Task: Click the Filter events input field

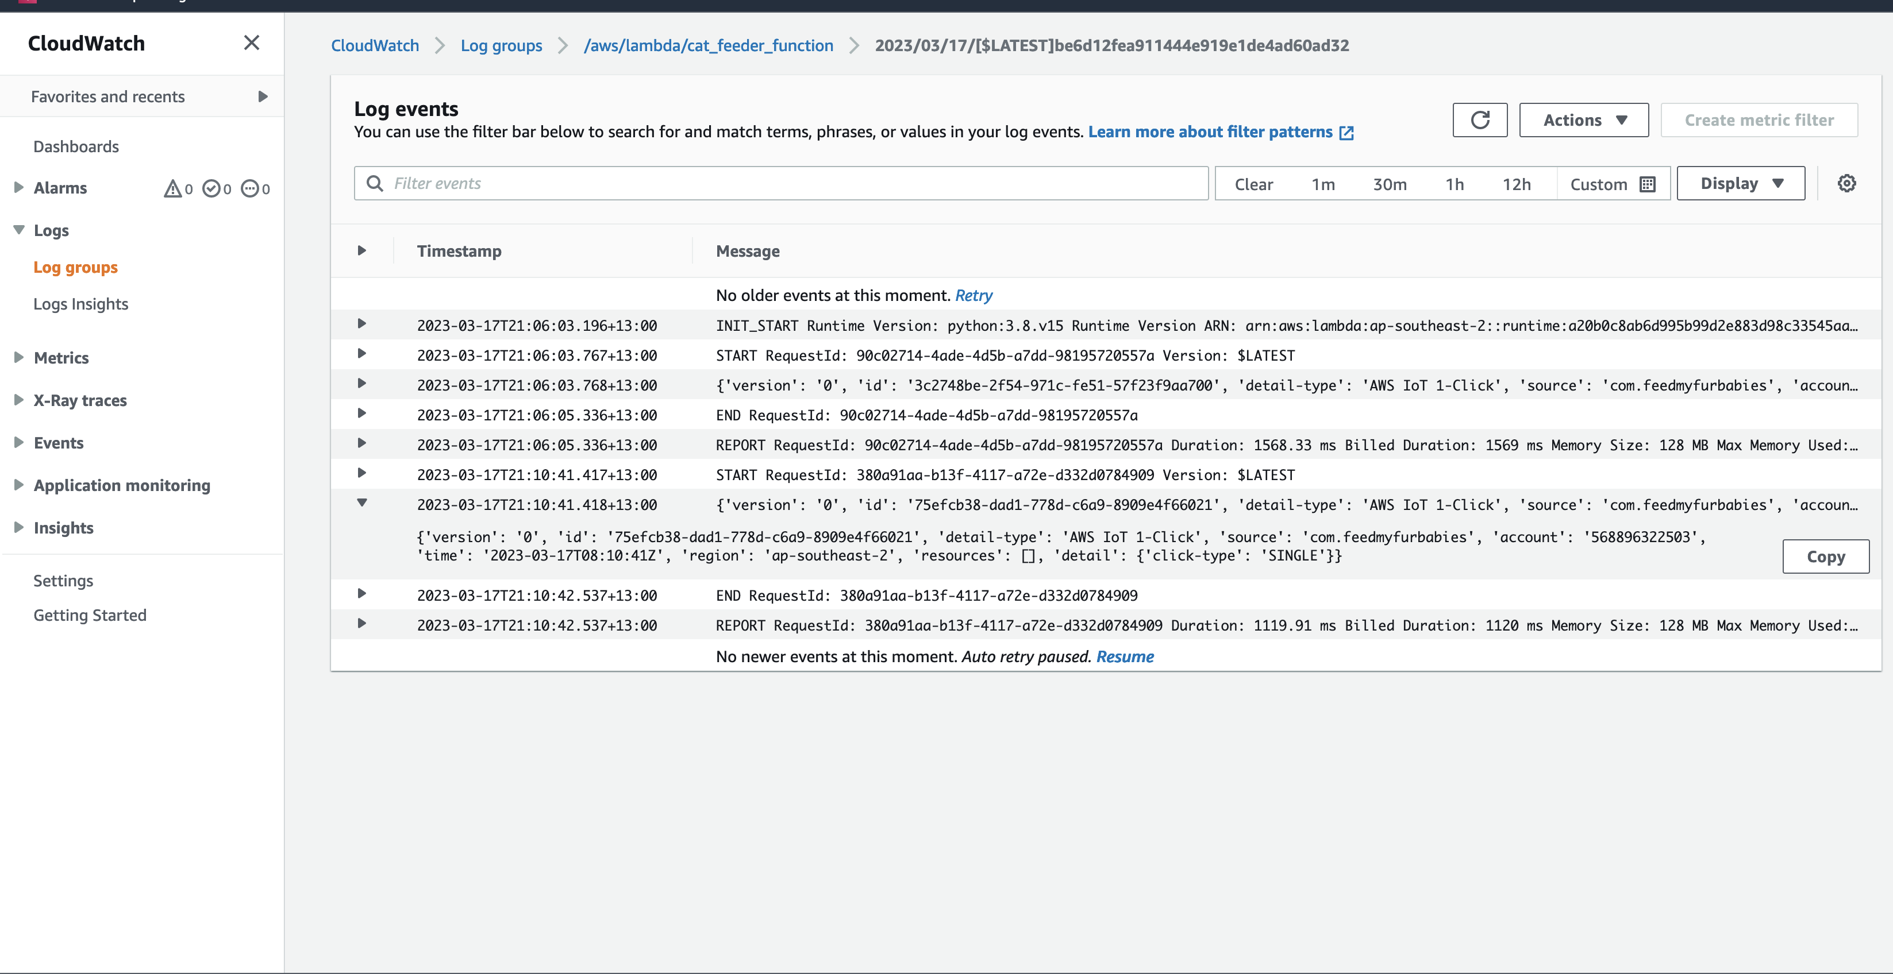Action: pos(780,183)
